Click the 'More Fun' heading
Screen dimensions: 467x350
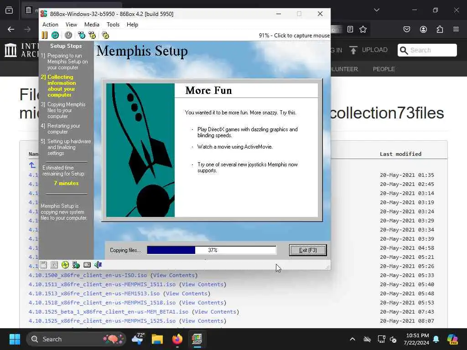pos(208,90)
